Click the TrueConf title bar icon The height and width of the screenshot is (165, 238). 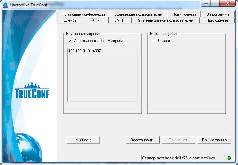[5, 5]
